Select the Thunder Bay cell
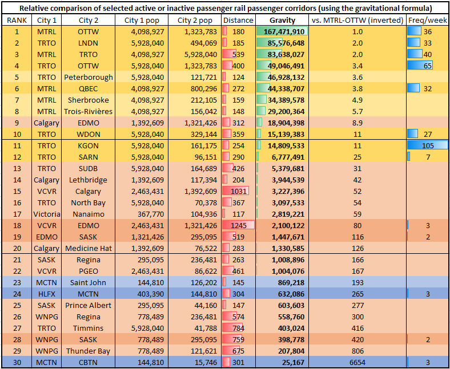This screenshot has height=369, width=450. point(89,351)
